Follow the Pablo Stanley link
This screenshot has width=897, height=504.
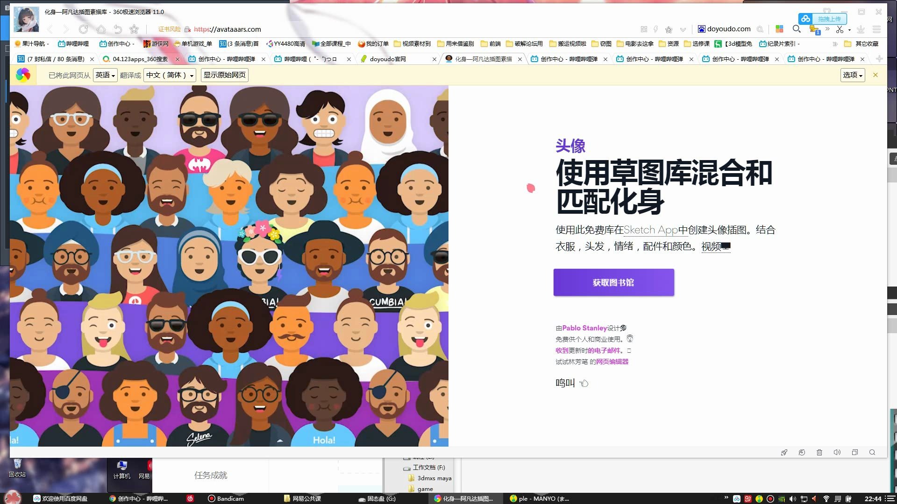[x=584, y=328]
